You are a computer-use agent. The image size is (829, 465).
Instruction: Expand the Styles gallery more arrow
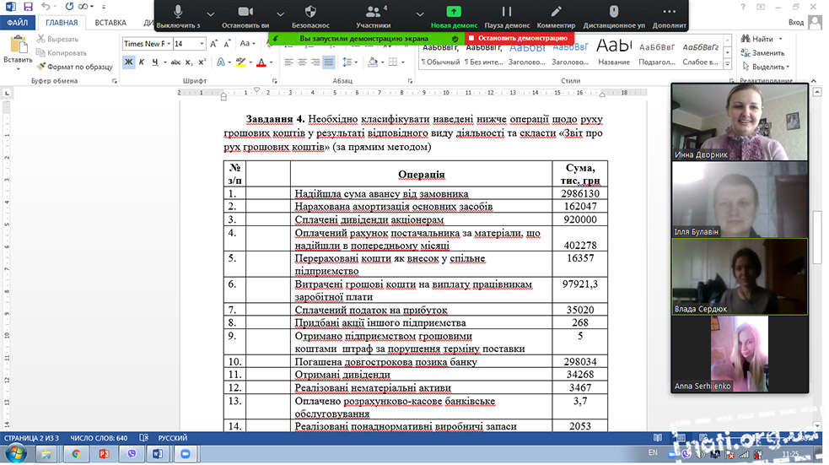(x=727, y=64)
